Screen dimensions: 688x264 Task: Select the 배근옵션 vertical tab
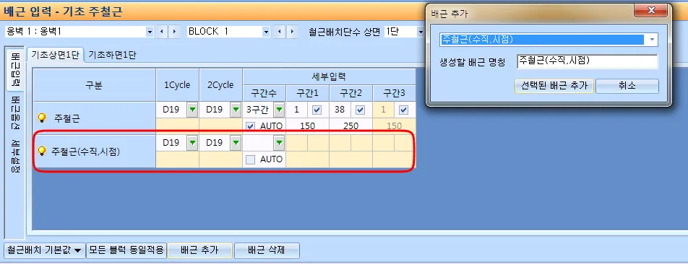pos(15,113)
